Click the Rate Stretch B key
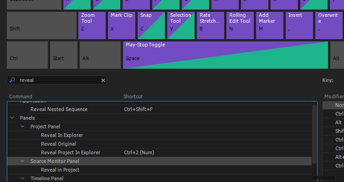 click(211, 25)
